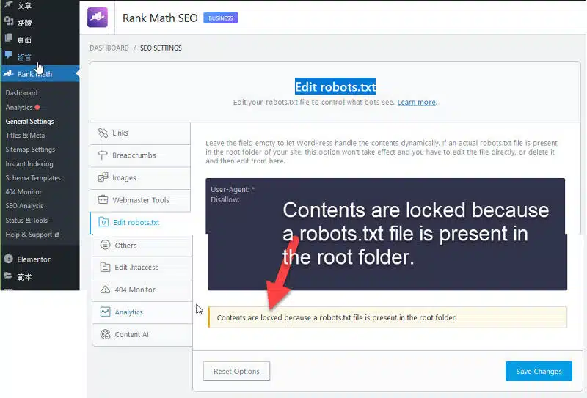Click the Content AI spiral icon
Image resolution: width=587 pixels, height=398 pixels.
point(105,334)
